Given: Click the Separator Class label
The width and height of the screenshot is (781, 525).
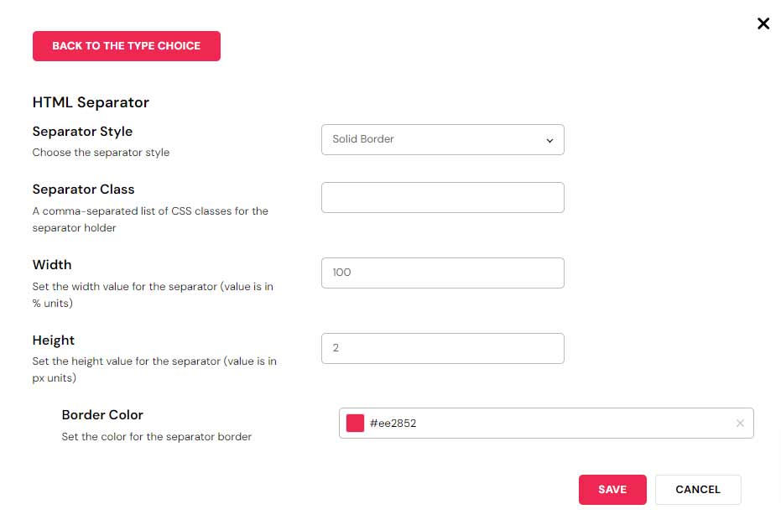Looking at the screenshot, I should point(83,190).
